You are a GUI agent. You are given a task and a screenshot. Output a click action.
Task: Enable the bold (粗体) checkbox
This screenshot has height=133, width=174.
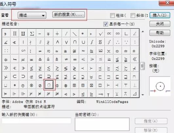[x=112, y=15]
